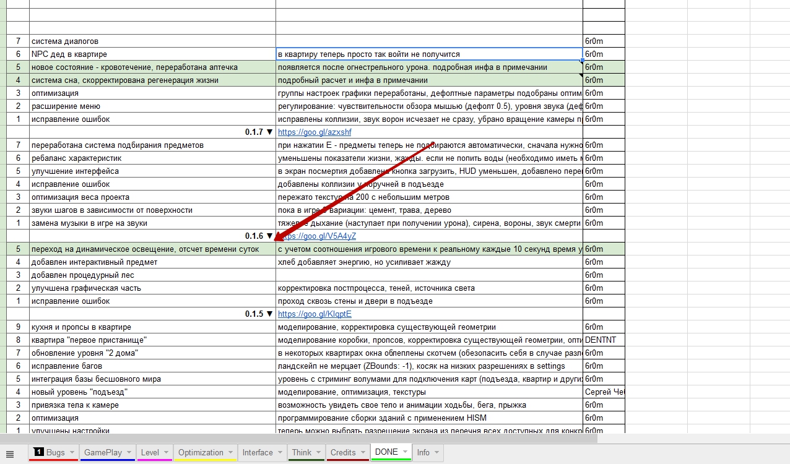Switch to the Interface sheet tab
Screen dimensions: 790x464
pyautogui.click(x=258, y=452)
